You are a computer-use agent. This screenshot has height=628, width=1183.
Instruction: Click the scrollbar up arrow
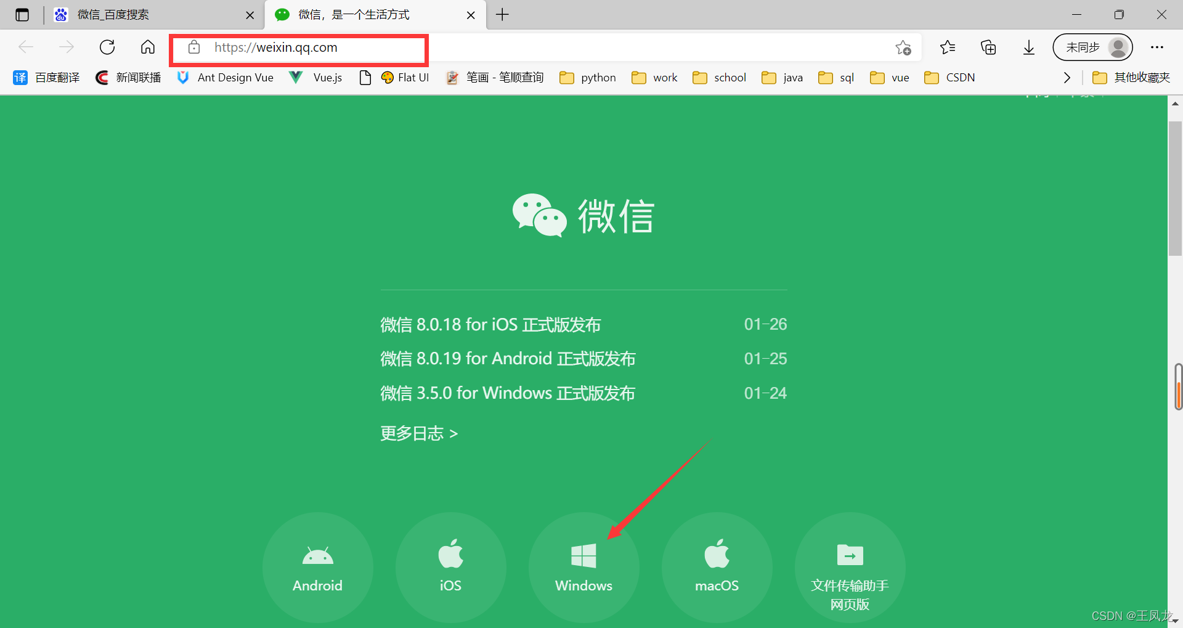(1175, 104)
